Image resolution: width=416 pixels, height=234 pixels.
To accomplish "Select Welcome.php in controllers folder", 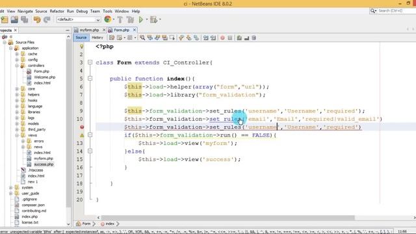I will 44,77.
